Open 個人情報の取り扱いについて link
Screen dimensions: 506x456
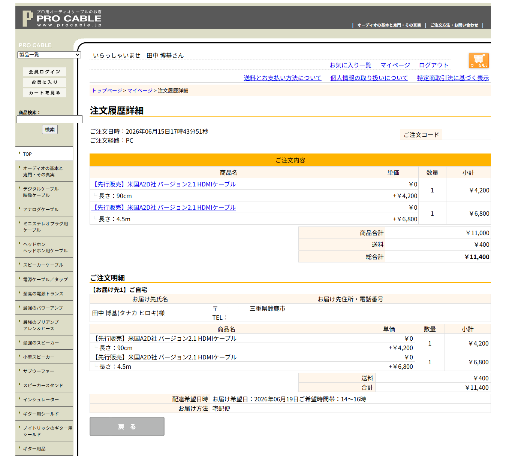click(x=369, y=78)
